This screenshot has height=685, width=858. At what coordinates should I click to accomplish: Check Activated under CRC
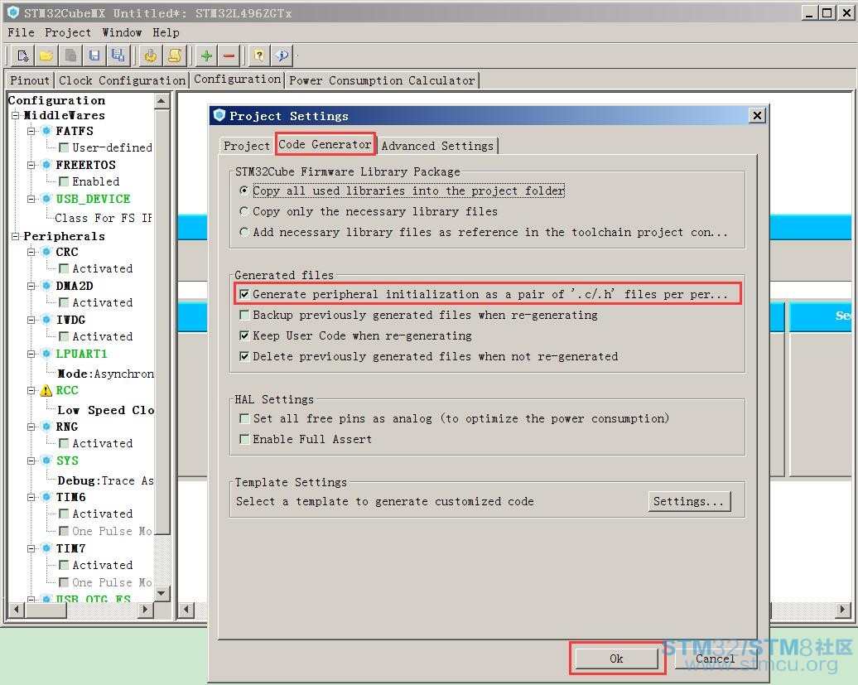point(64,268)
